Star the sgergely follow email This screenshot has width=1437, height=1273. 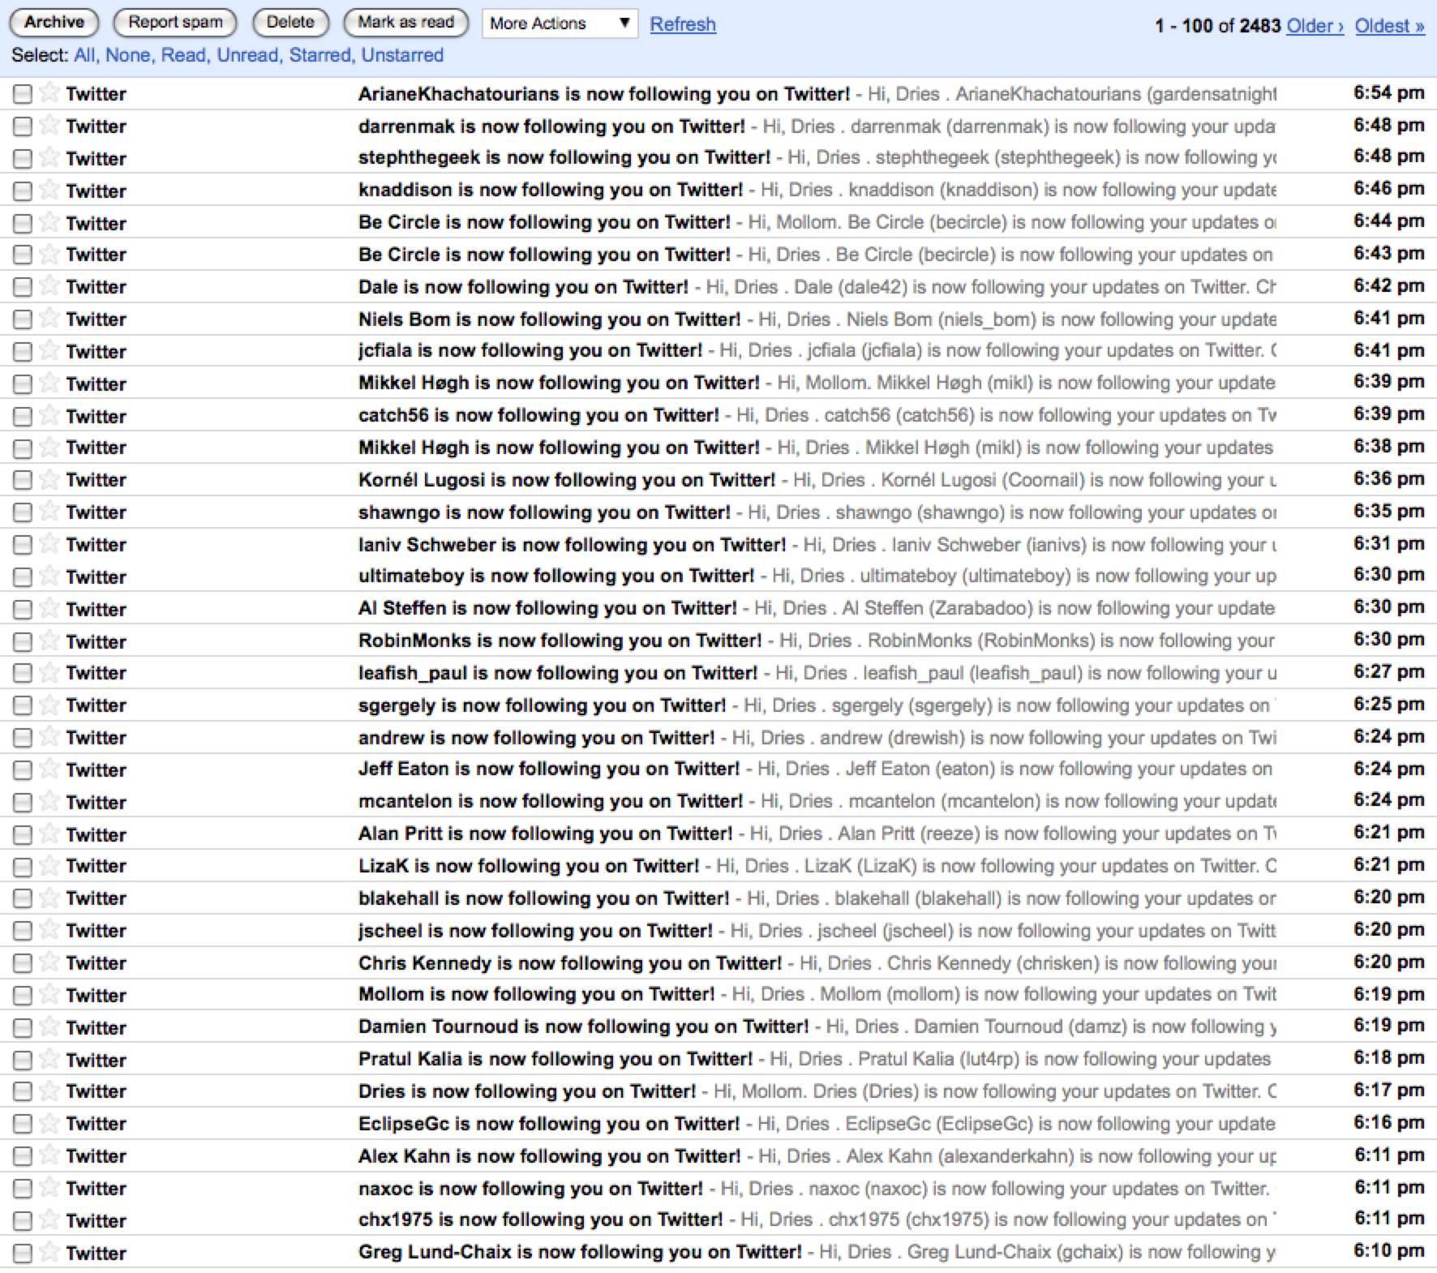49,704
